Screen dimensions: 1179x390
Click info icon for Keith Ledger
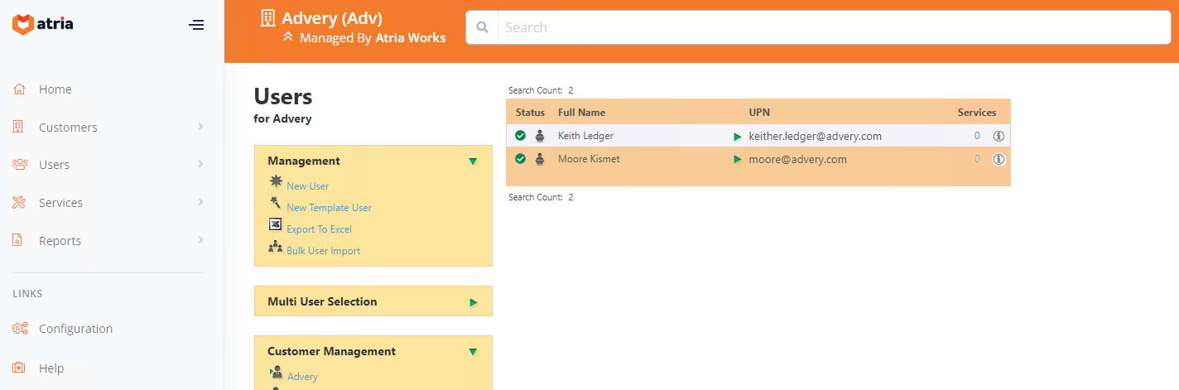tap(999, 136)
